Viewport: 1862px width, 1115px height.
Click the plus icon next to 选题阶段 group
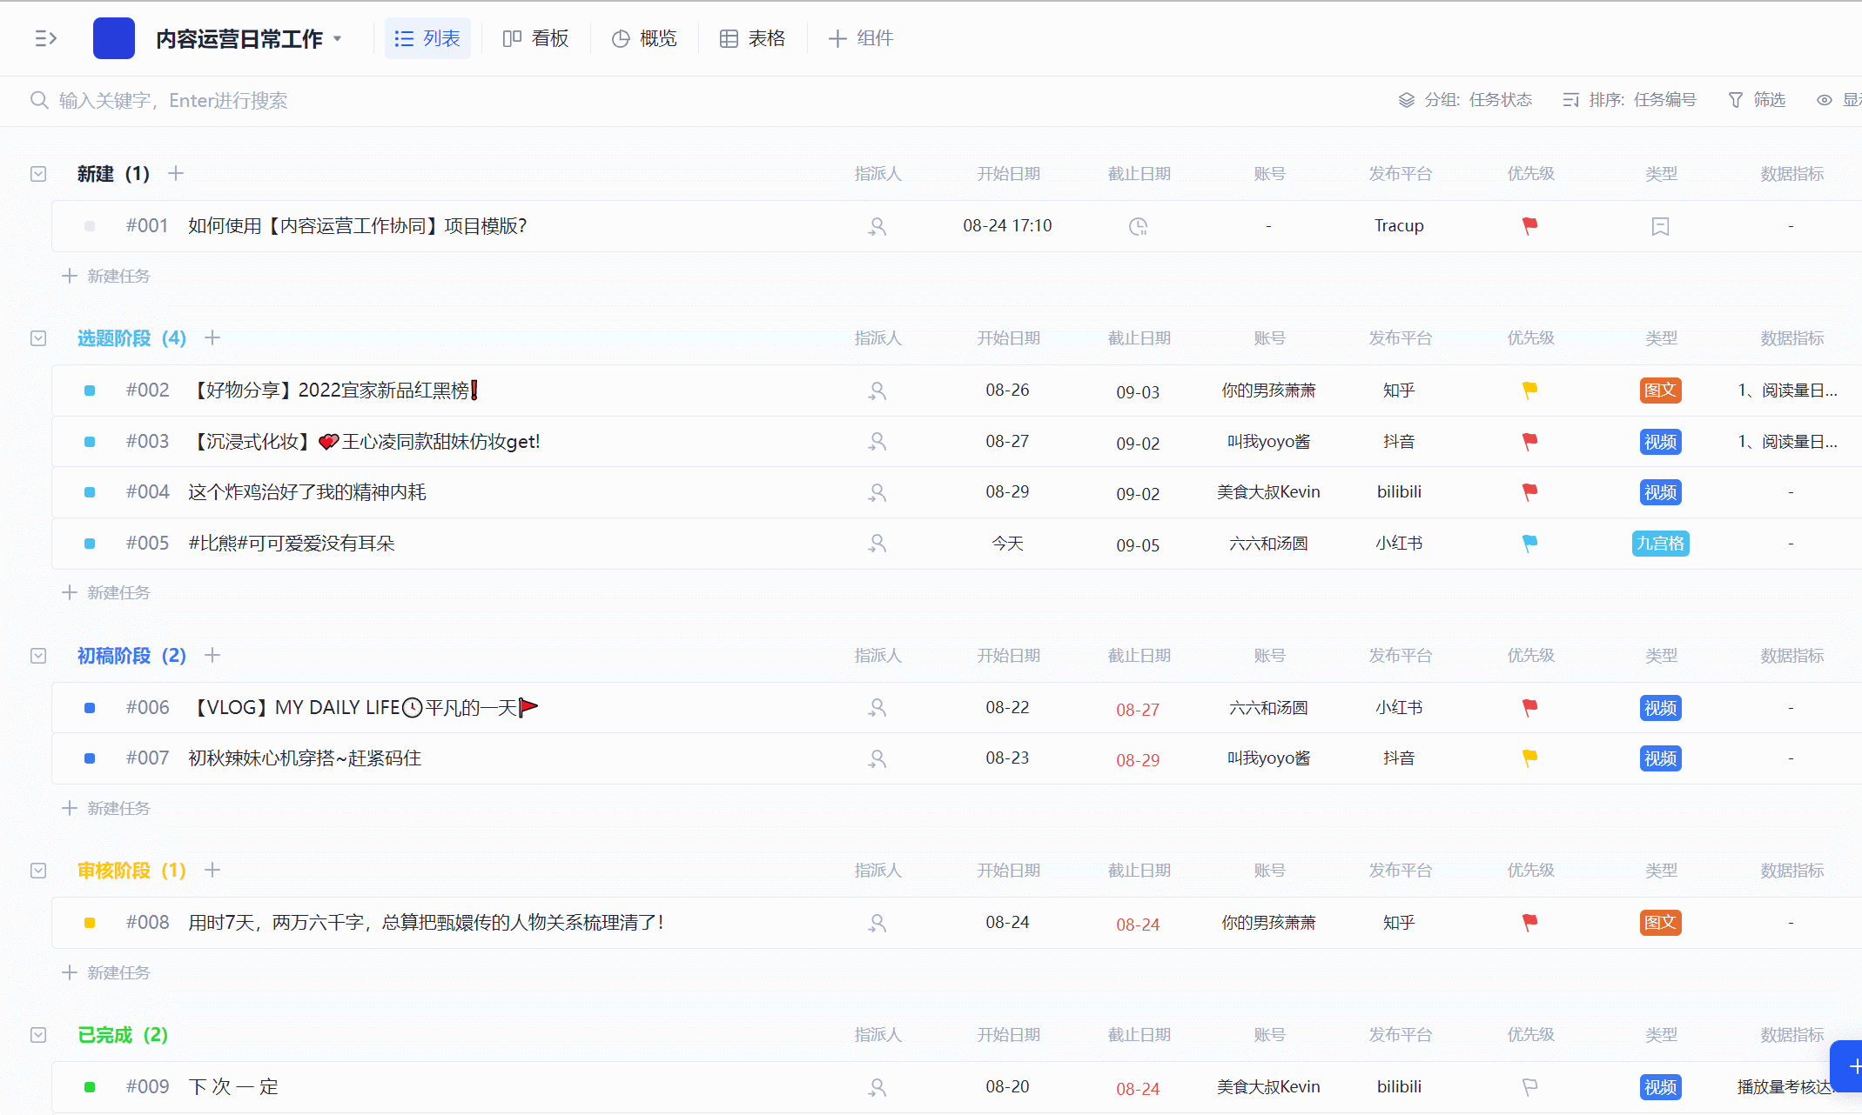click(212, 337)
